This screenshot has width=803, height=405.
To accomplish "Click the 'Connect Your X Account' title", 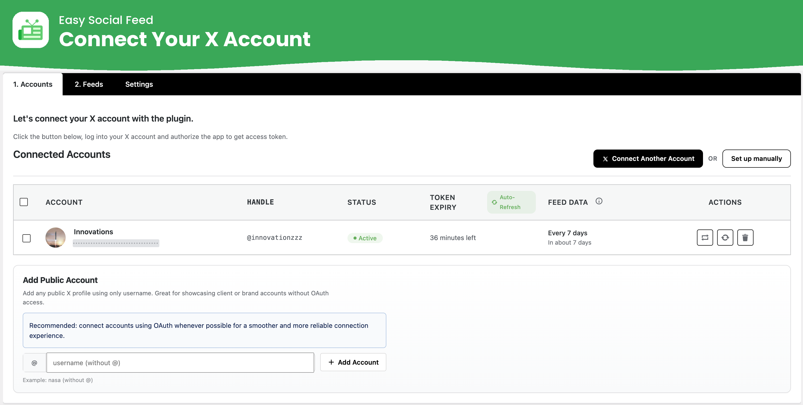I will coord(185,39).
